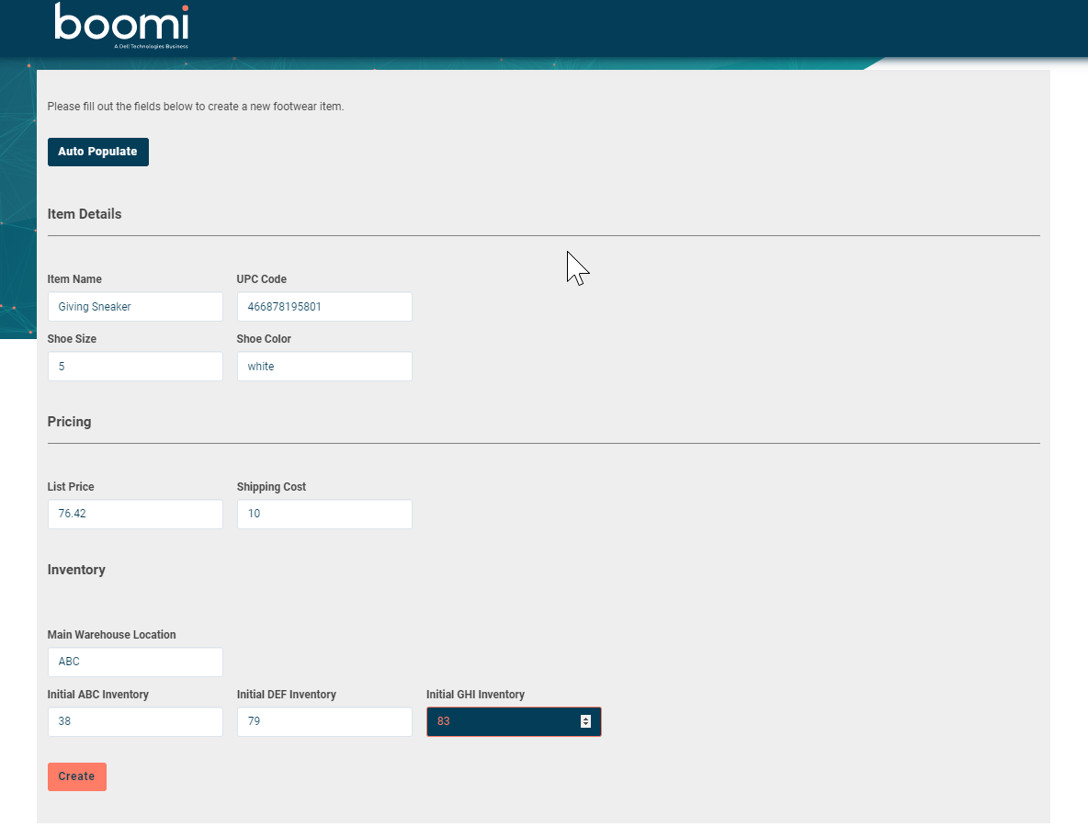Click into the Shoe Color field

click(x=324, y=367)
